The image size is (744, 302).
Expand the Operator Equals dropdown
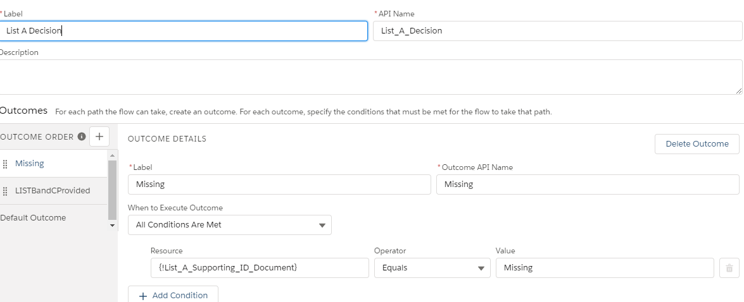point(432,268)
